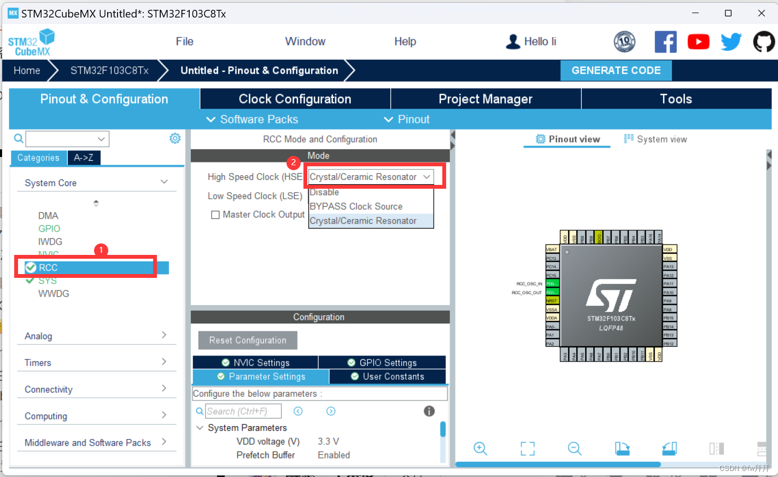Click the STM32CubeMX logo

(x=32, y=42)
